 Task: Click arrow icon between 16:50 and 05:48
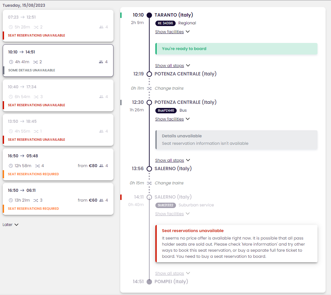22,156
